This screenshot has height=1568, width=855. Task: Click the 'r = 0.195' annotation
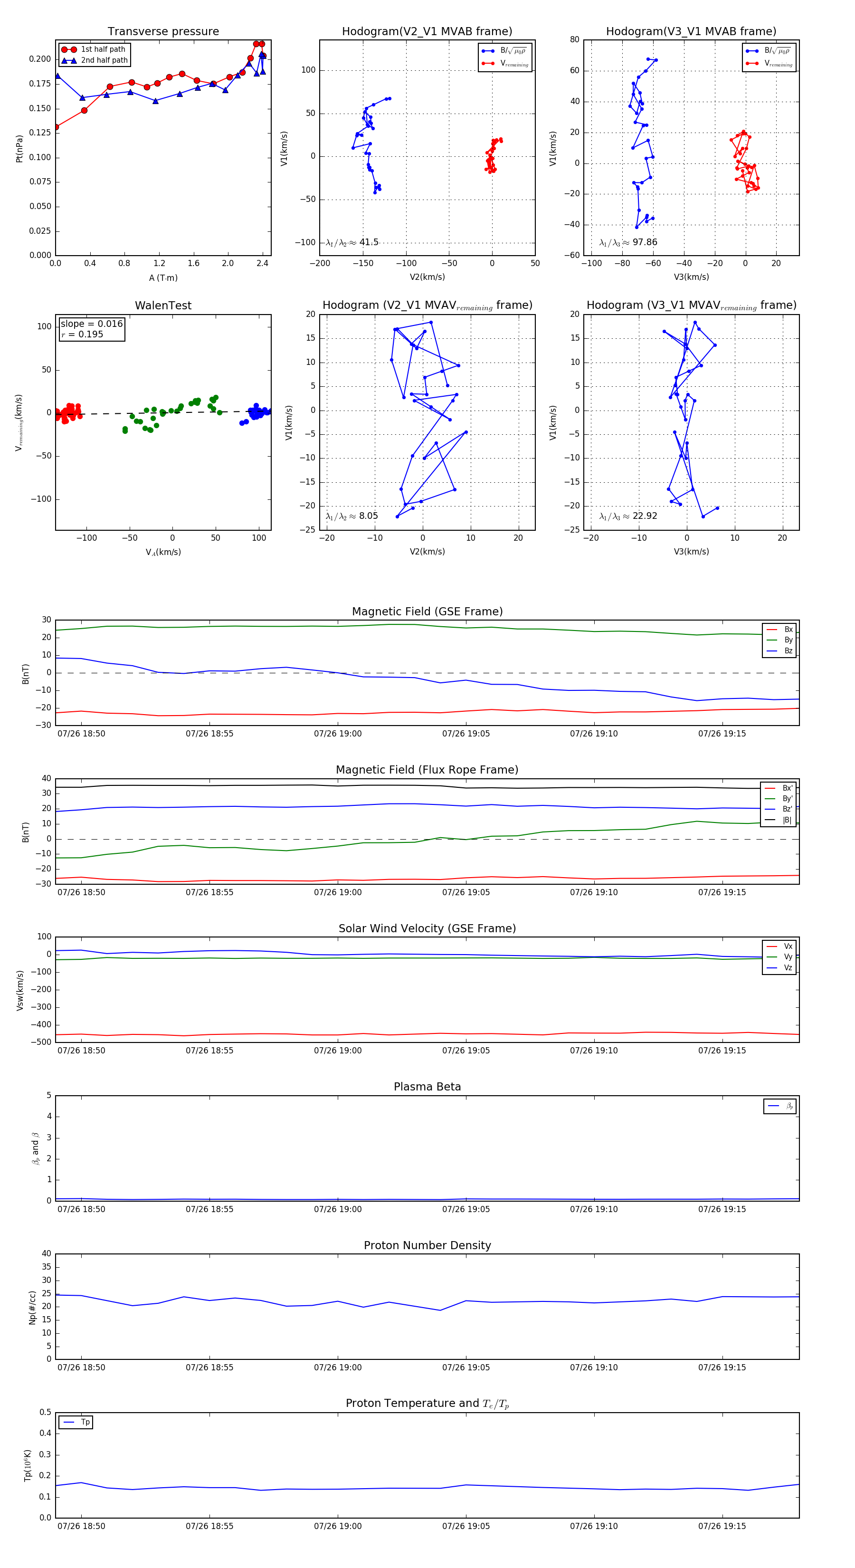[x=82, y=334]
